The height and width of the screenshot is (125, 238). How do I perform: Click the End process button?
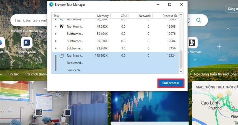pos(171,83)
